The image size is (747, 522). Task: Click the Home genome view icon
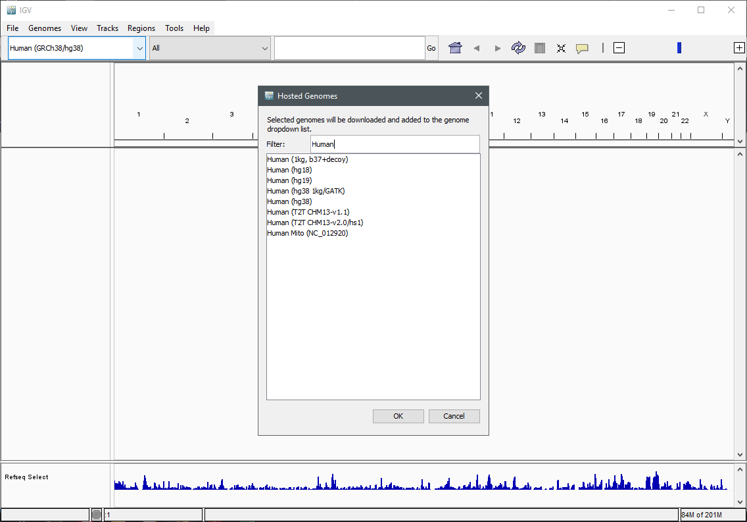(454, 48)
